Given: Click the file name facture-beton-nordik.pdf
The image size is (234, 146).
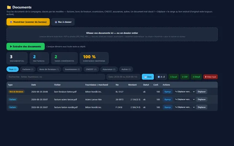Looking at the screenshot, I should pos(66,107).
